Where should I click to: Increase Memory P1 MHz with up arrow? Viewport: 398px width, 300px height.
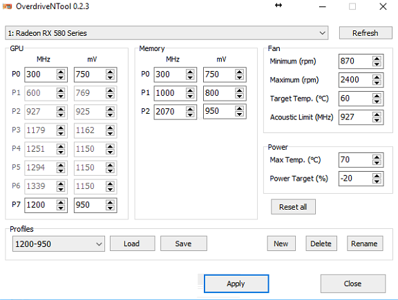click(190, 90)
